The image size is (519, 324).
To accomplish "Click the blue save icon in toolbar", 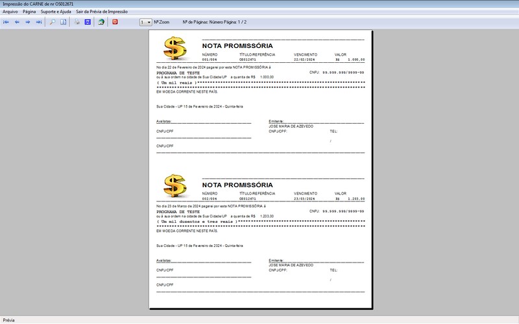I will (88, 22).
